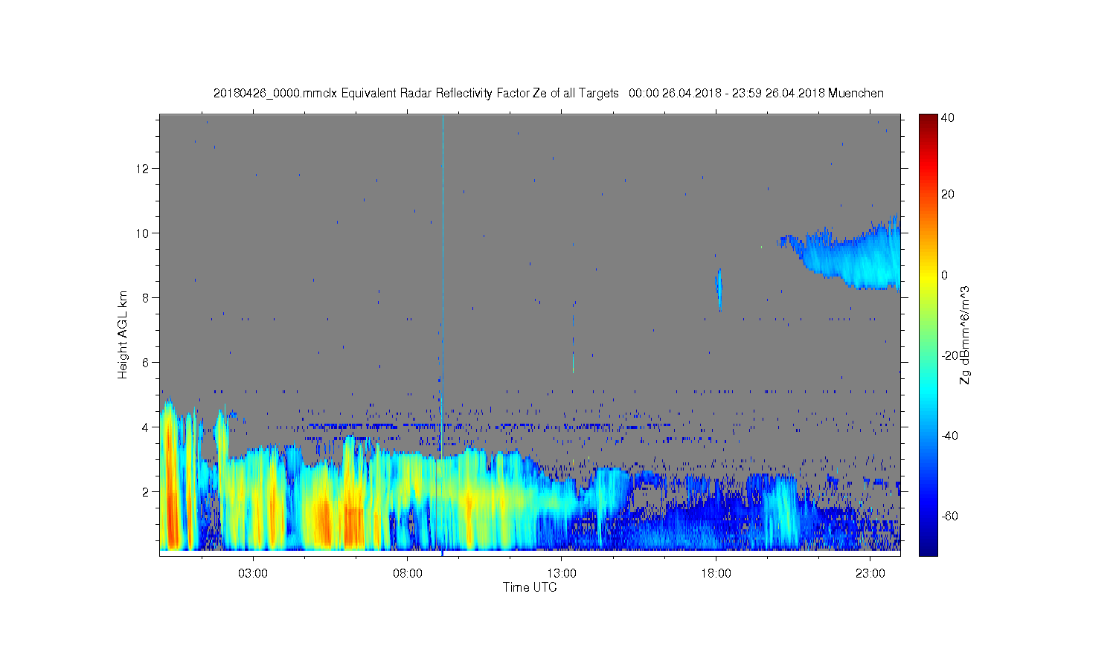This screenshot has width=1116, height=669.
Task: Click the height axis label '10'
Action: [143, 233]
